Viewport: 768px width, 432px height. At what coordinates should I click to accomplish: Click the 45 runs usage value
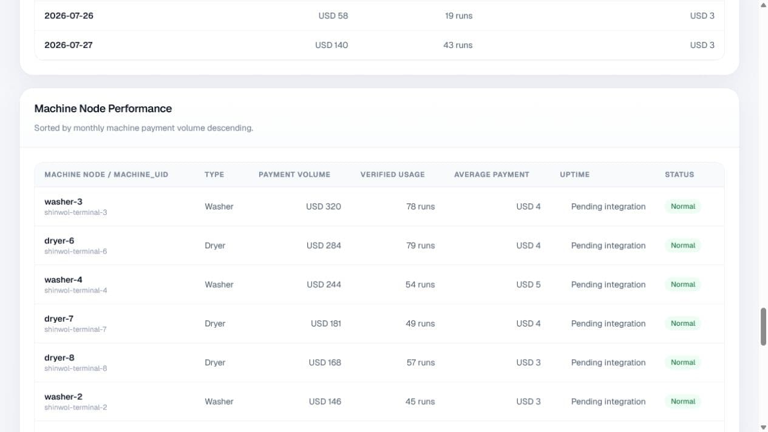pos(420,401)
